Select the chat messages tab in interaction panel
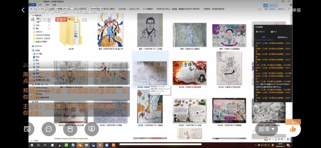The width and height of the screenshot is (321, 148). click(263, 37)
